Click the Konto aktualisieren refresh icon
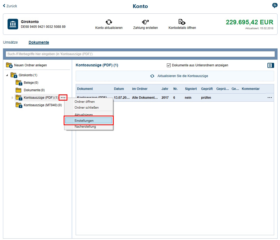Viewport: 280px width, 240px height. tap(109, 22)
